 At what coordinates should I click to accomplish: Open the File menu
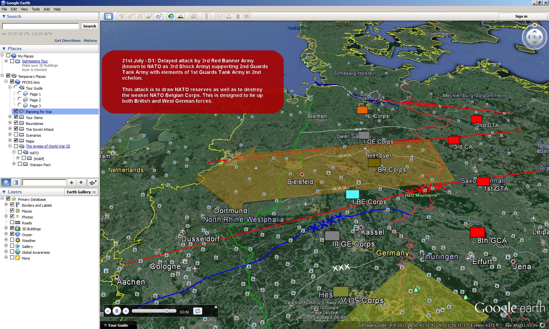tap(4, 9)
